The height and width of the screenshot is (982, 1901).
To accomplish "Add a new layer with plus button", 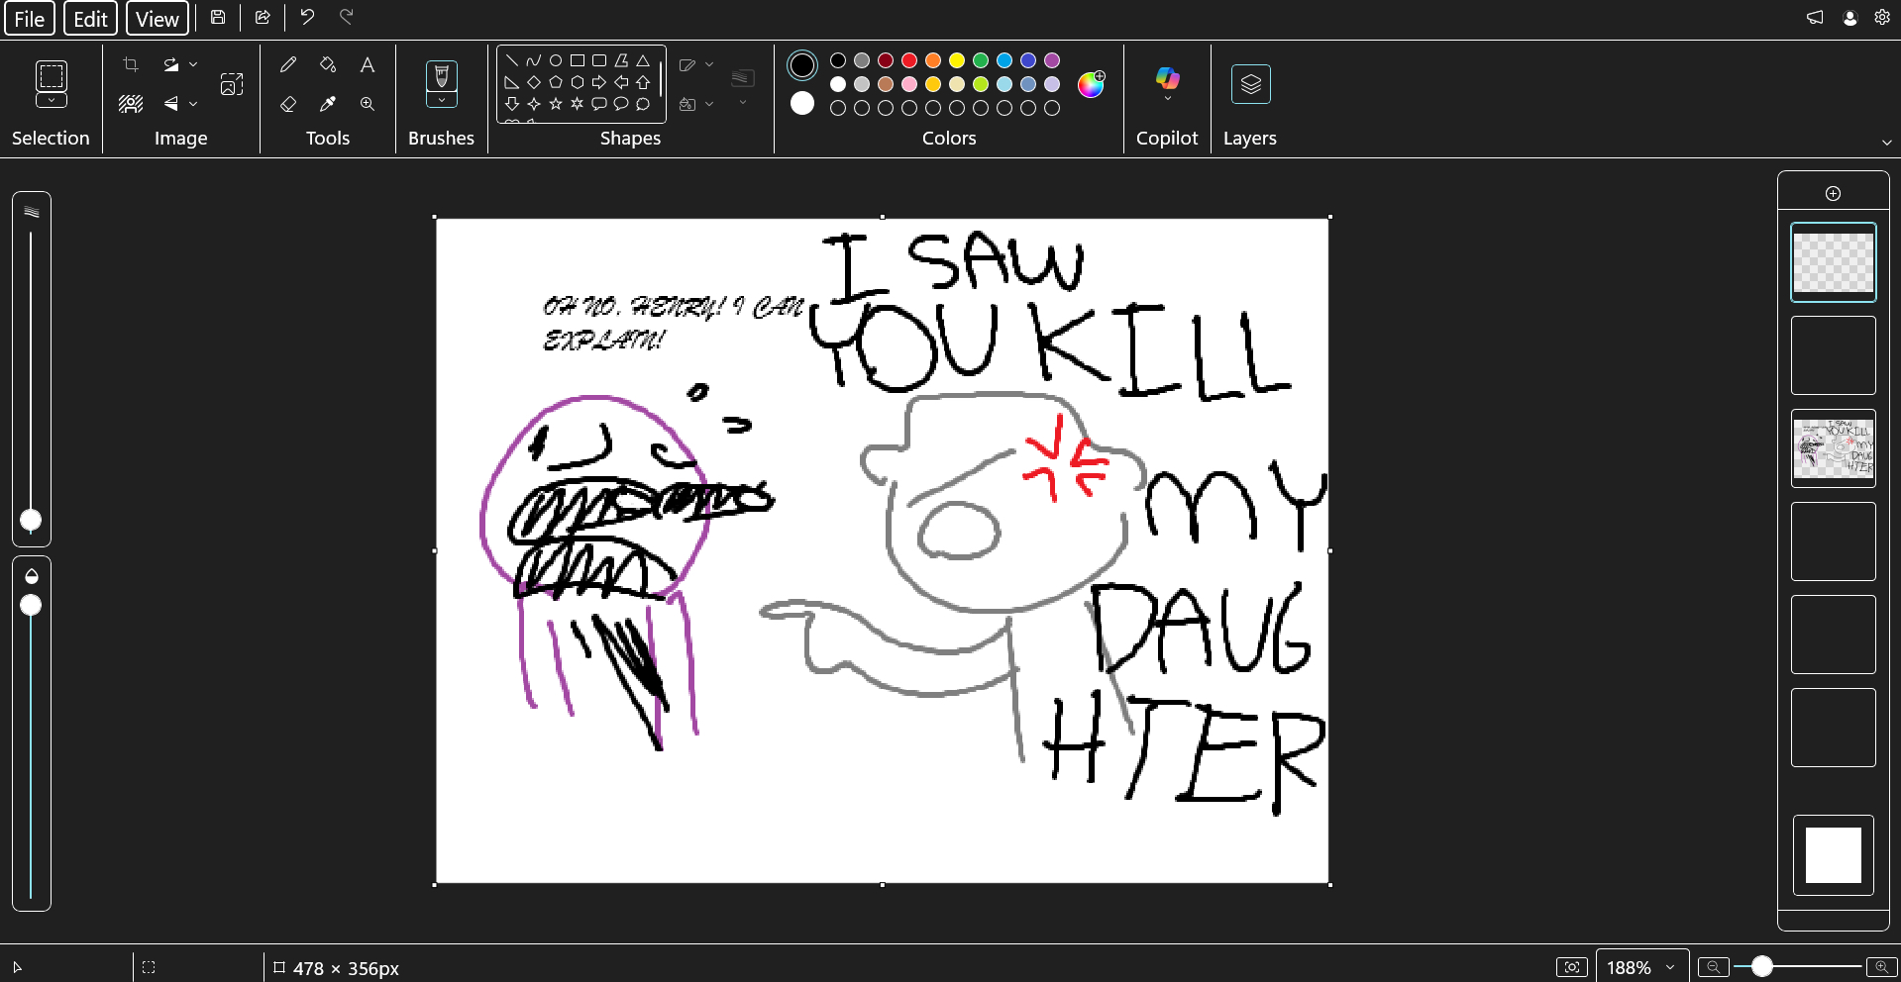I will pos(1833,194).
